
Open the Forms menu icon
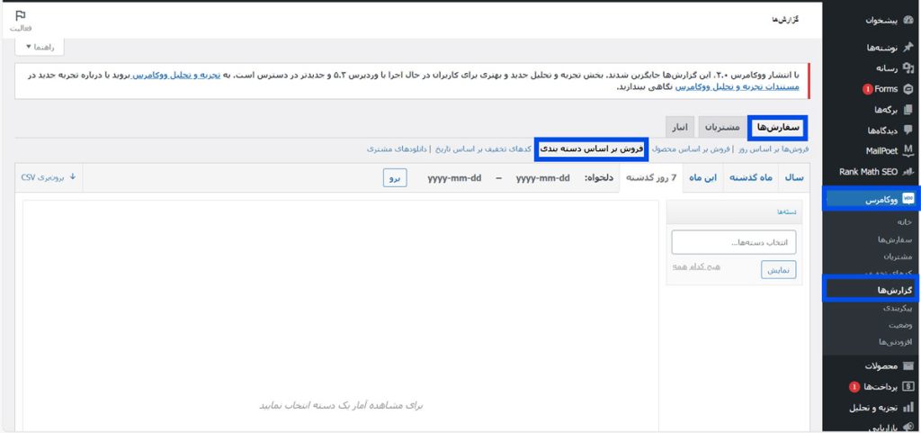(908, 89)
